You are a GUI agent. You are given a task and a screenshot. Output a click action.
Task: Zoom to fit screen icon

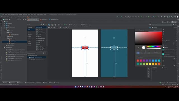pos(149,76)
